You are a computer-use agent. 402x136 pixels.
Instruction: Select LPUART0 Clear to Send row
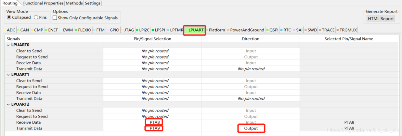click(201, 51)
